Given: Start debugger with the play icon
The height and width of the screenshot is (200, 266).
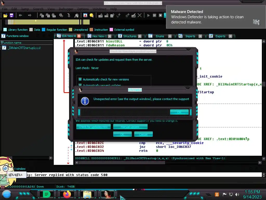Looking at the screenshot, I should pyautogui.click(x=148, y=15).
